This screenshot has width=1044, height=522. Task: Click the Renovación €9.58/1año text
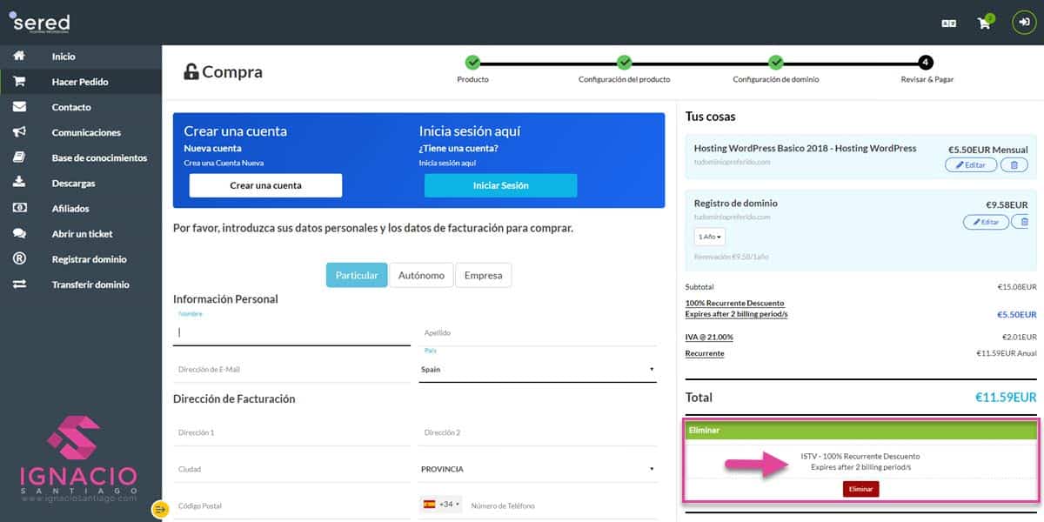click(731, 257)
